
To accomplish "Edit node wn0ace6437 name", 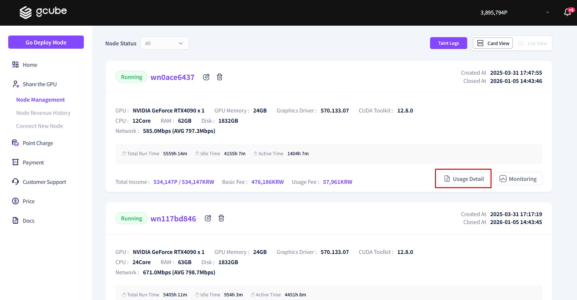I will coord(206,77).
